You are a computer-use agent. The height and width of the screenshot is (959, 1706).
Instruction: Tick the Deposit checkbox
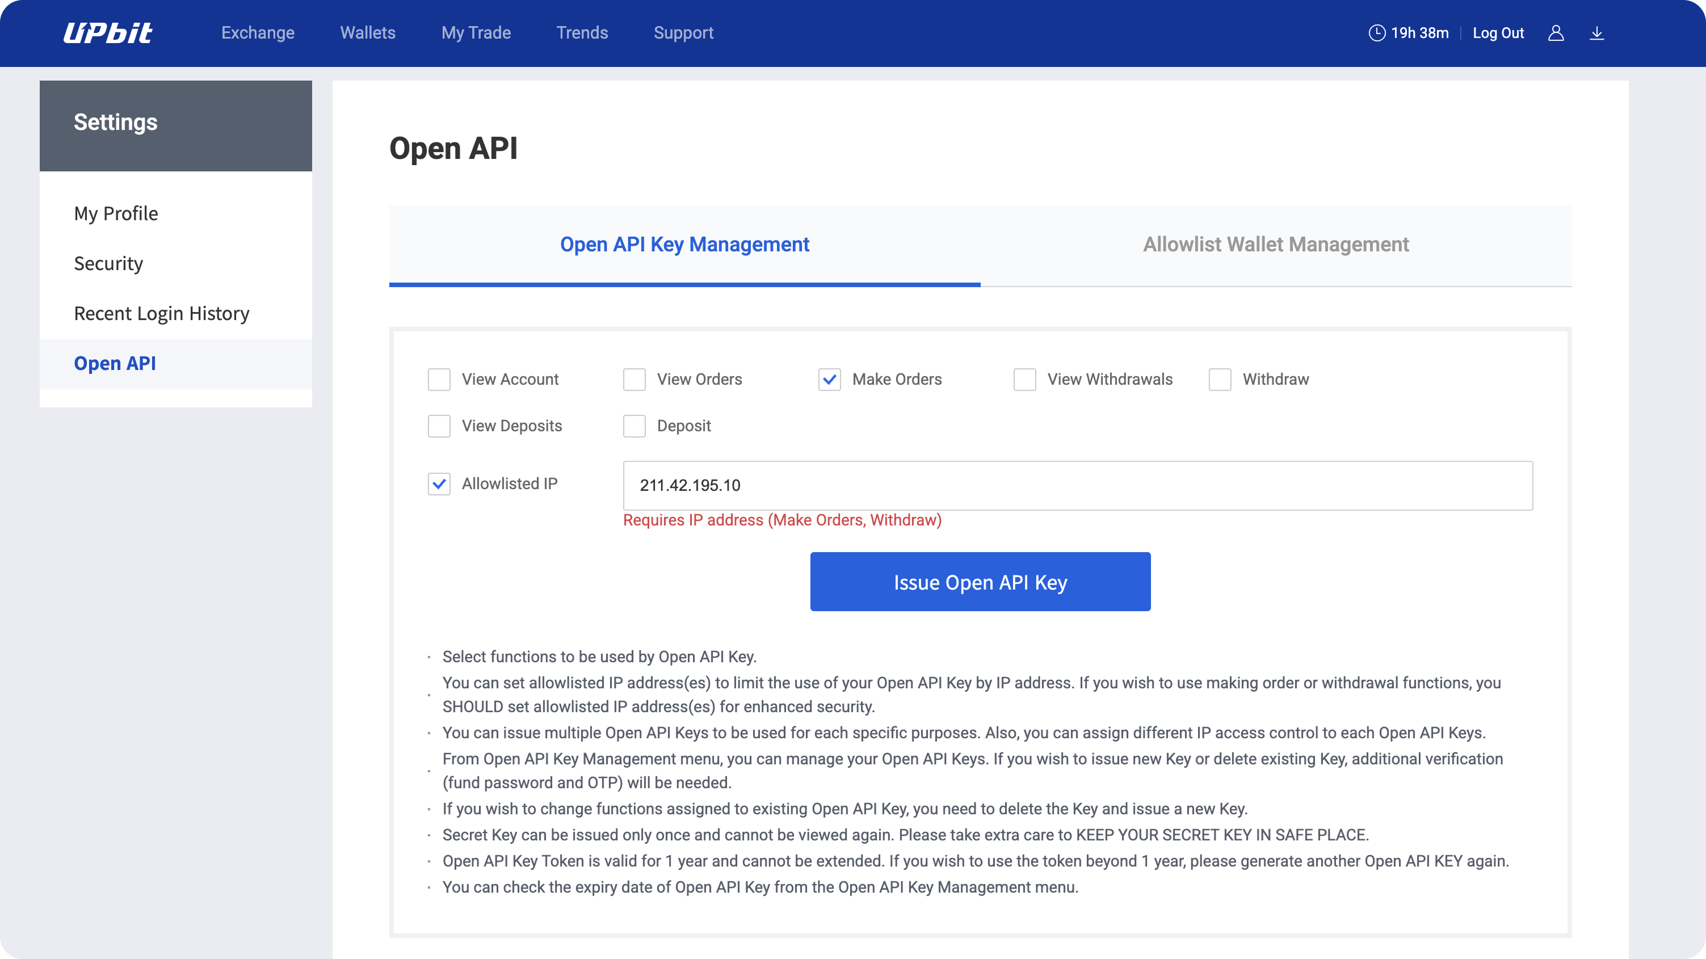[x=634, y=426]
